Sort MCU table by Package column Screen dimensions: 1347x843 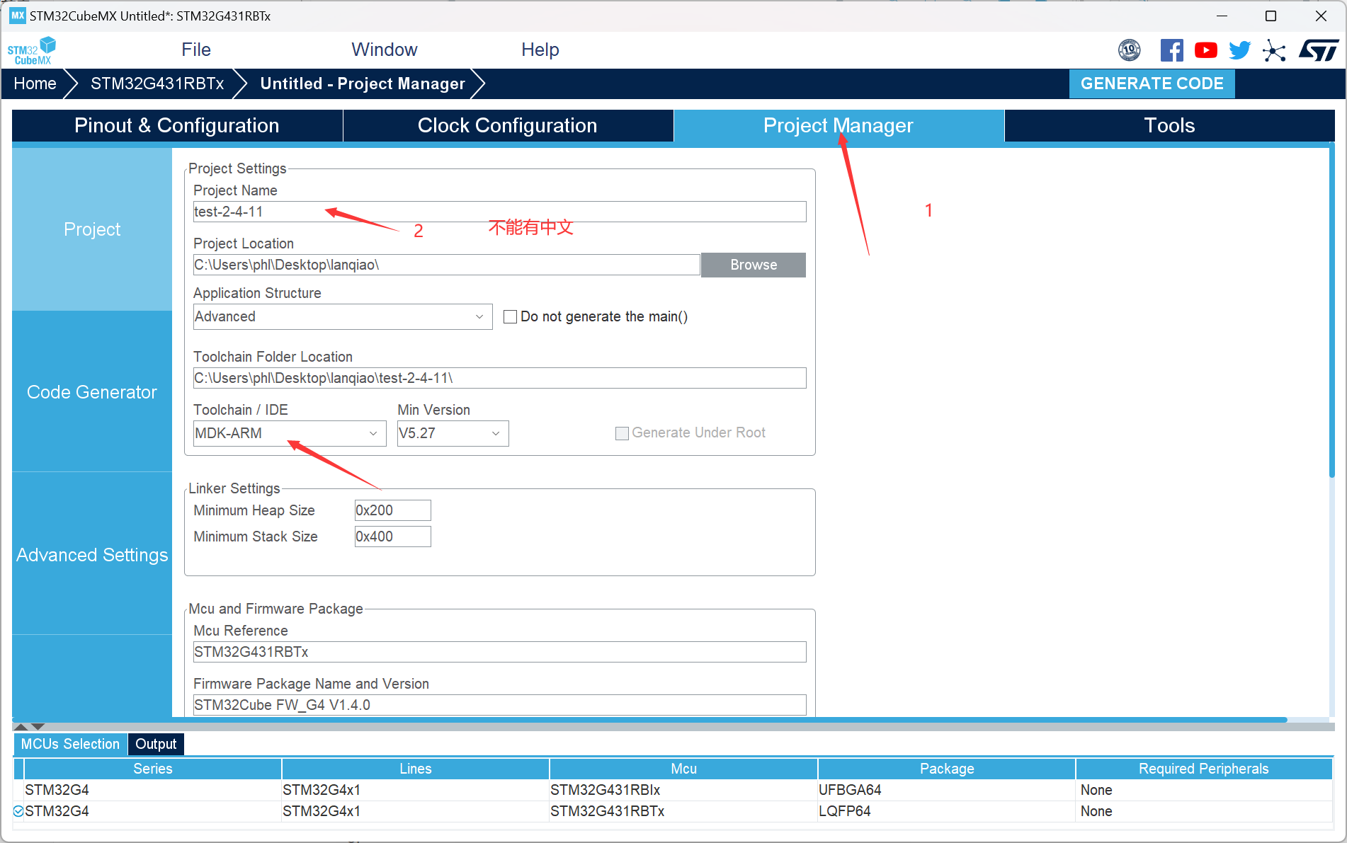click(947, 769)
